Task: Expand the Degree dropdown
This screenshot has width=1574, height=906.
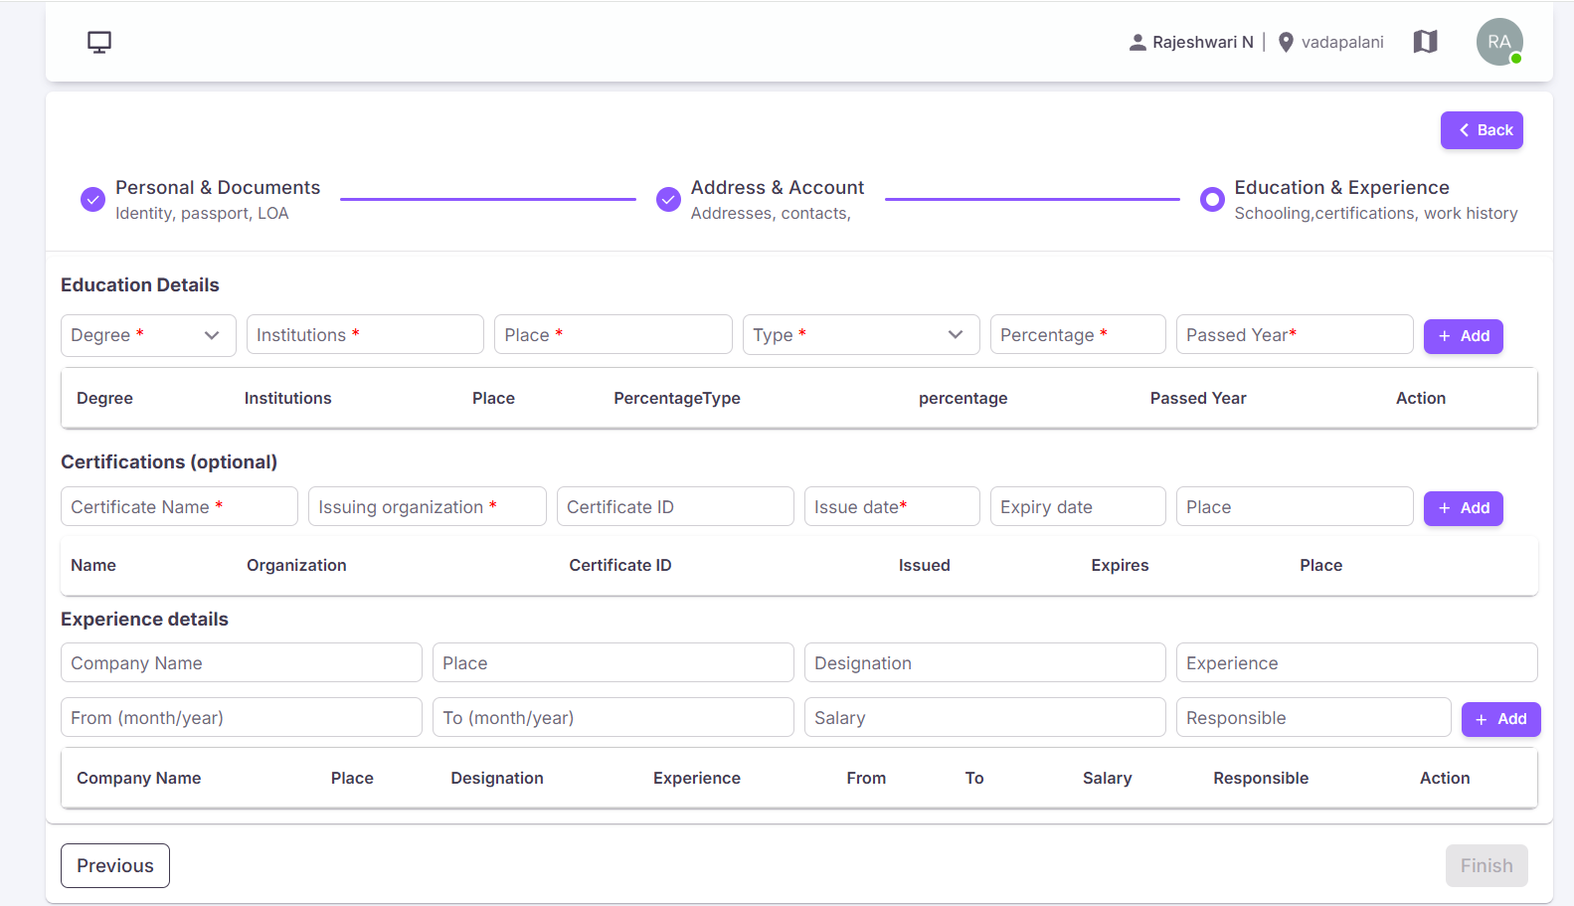Action: point(148,335)
